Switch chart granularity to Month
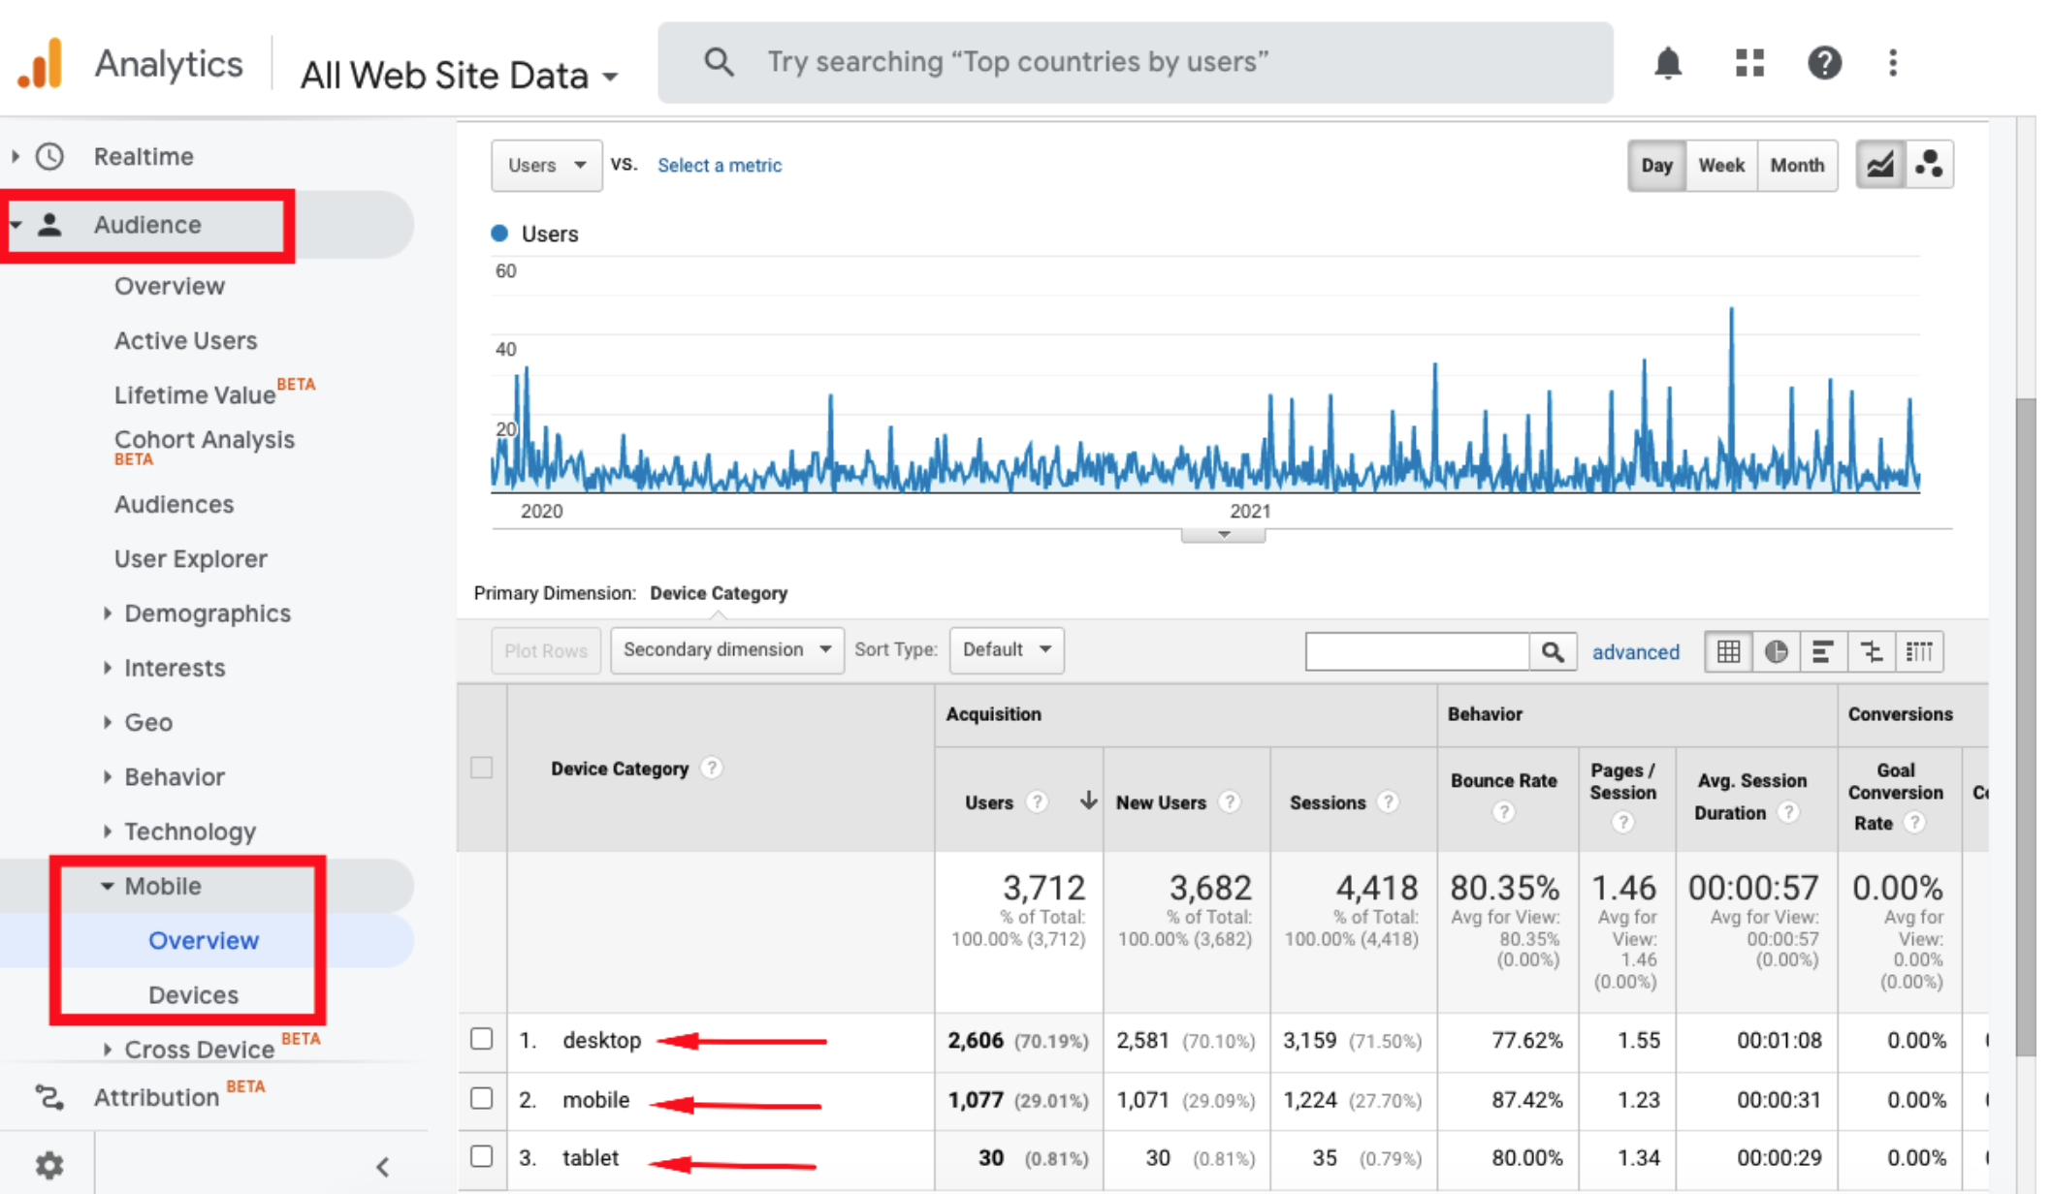Screen dimensions: 2052x1194 click(x=1797, y=165)
